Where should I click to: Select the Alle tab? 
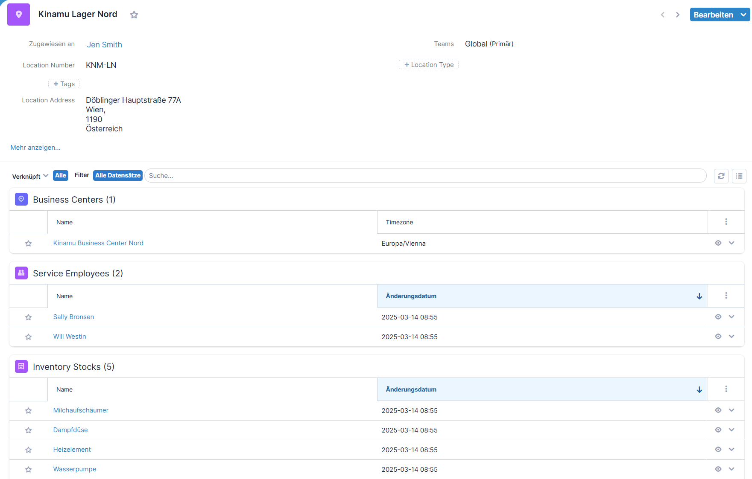tap(61, 175)
